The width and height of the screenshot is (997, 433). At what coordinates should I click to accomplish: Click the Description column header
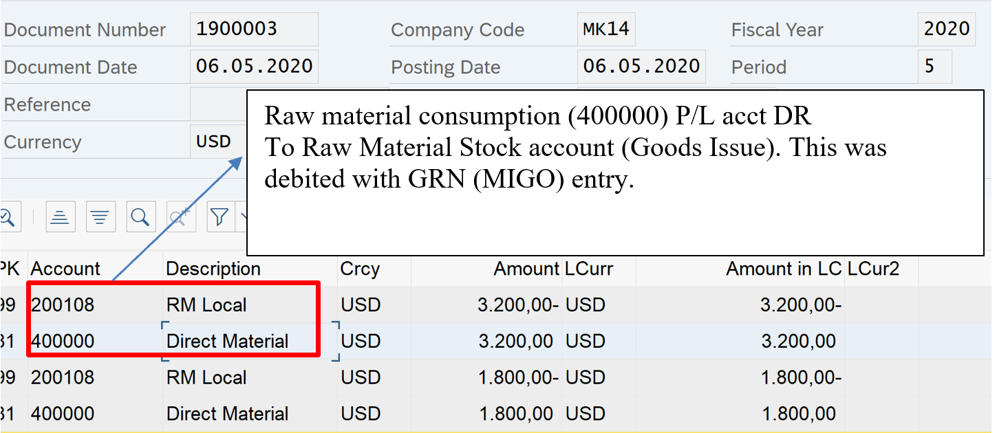(x=213, y=269)
